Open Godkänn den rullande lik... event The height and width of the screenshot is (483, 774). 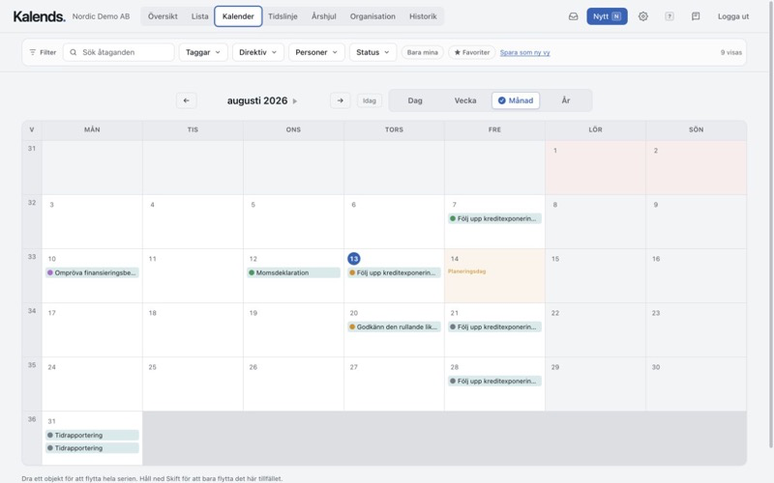(394, 327)
